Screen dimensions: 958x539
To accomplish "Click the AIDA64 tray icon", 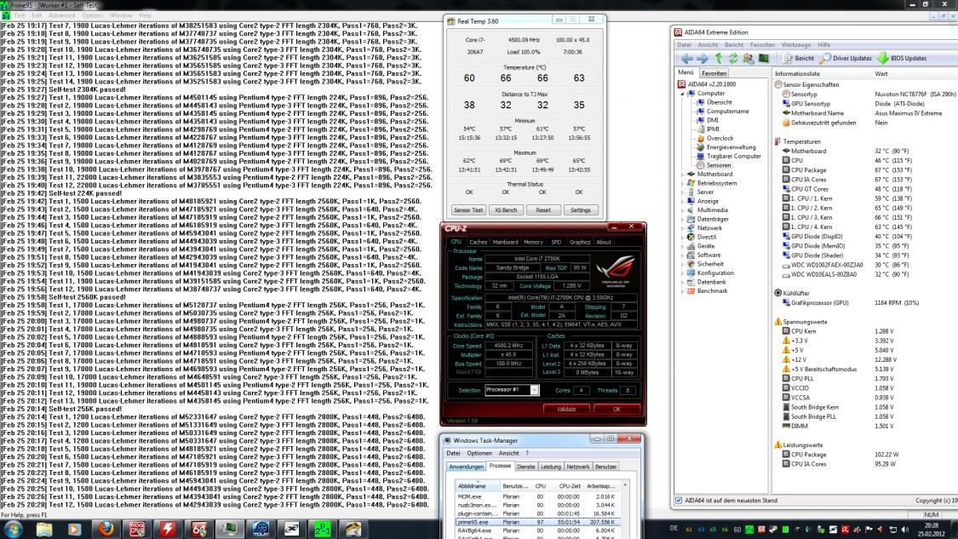I will [x=761, y=530].
